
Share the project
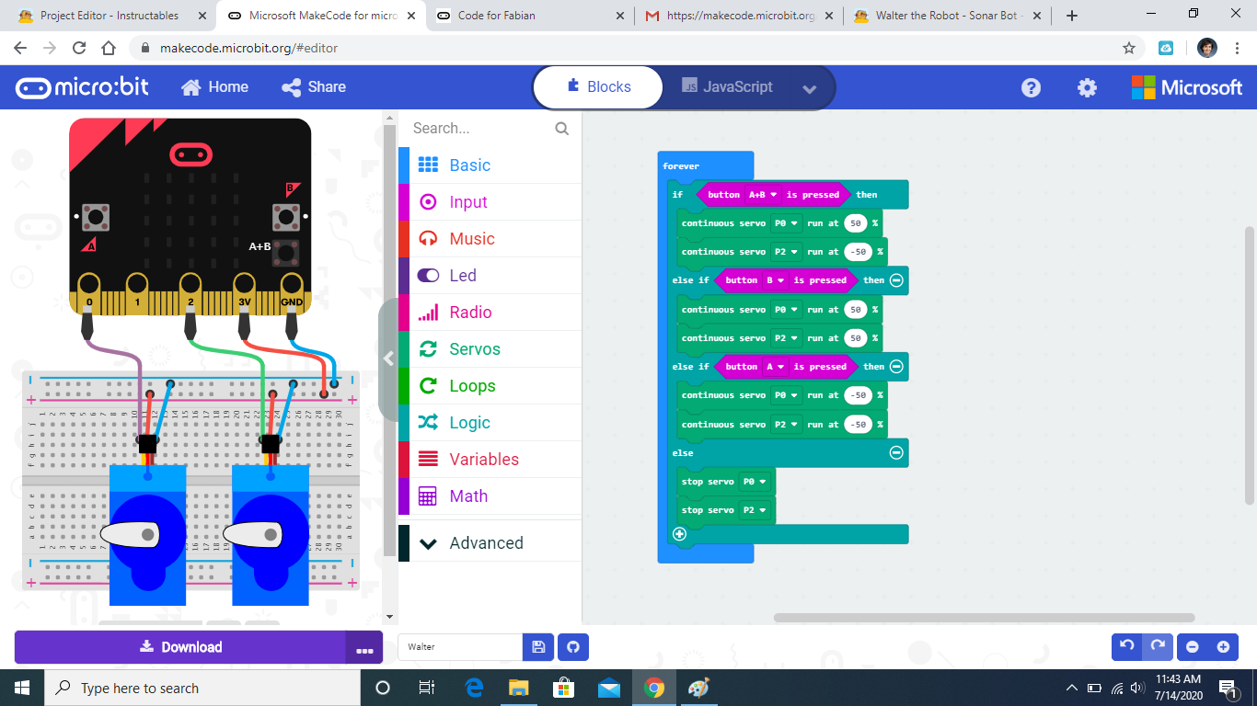314,87
